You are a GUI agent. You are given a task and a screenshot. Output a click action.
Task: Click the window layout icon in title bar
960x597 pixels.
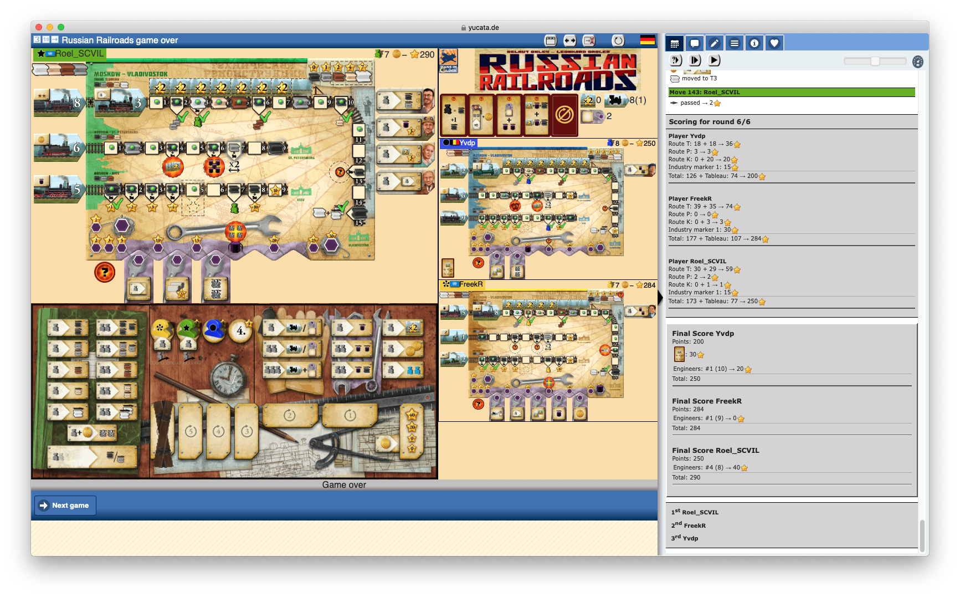coord(551,40)
